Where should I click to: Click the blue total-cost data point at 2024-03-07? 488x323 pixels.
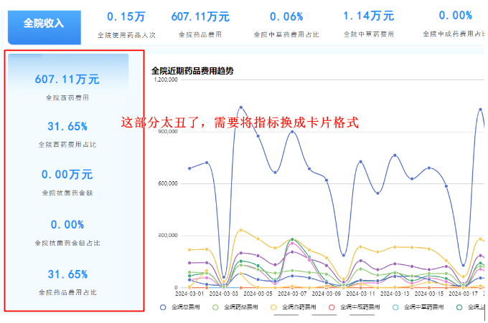[x=292, y=132]
